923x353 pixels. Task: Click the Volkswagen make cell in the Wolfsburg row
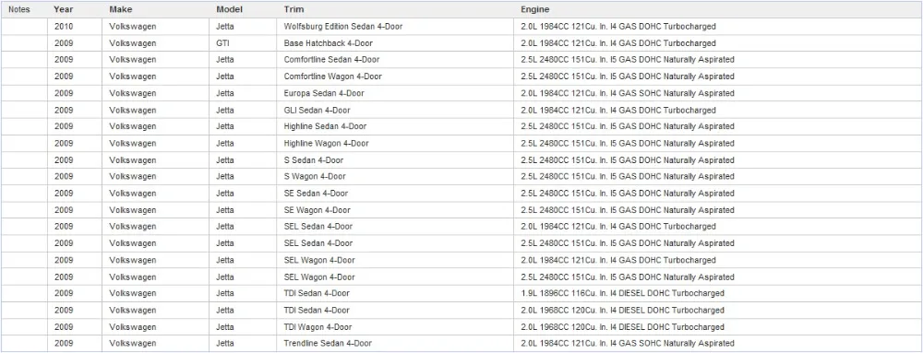coord(132,27)
